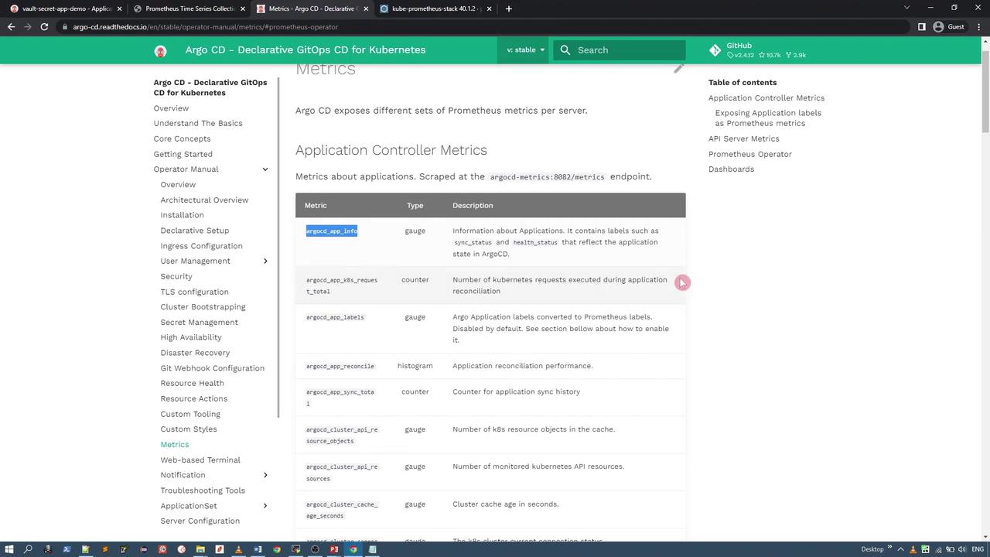
Task: Open Architectural Overview page
Action: 204,200
